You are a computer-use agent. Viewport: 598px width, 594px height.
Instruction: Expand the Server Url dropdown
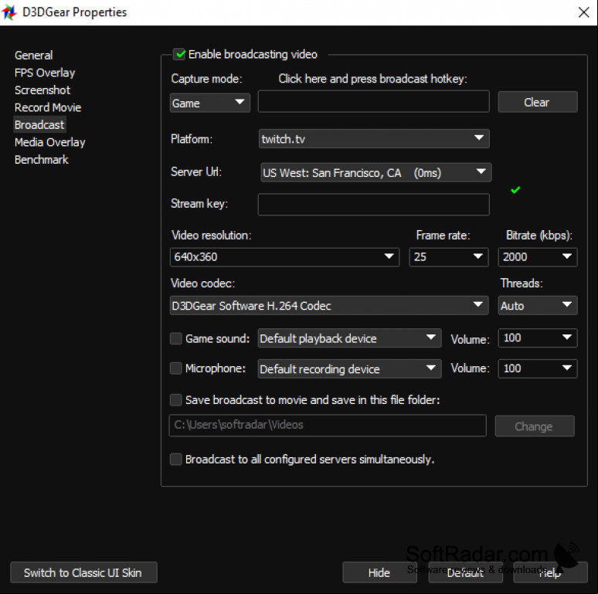tap(376, 172)
